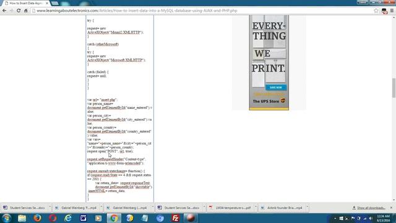Viewport: 396px width, 223px height.
Task: Open the notepad-like taskbar icon
Action: pos(145,218)
